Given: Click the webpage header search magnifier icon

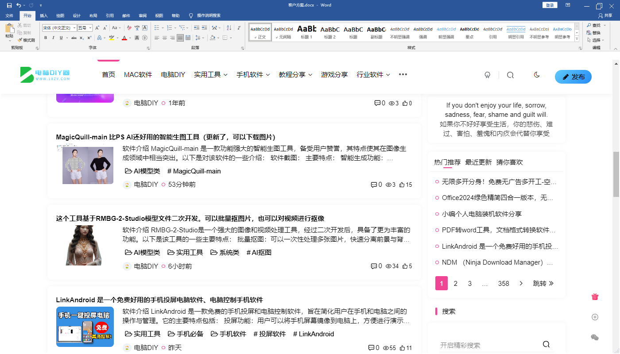Looking at the screenshot, I should 510,75.
